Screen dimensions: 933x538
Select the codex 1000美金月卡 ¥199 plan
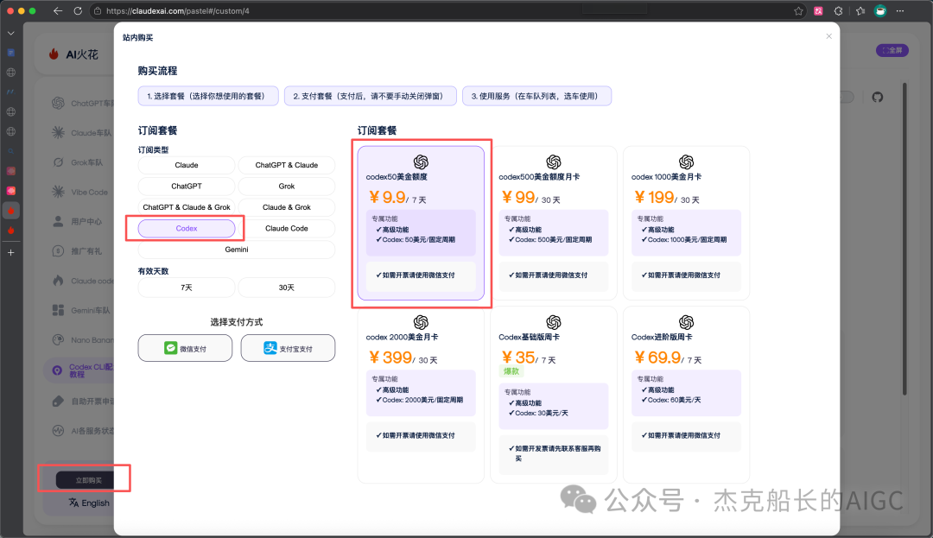686,223
